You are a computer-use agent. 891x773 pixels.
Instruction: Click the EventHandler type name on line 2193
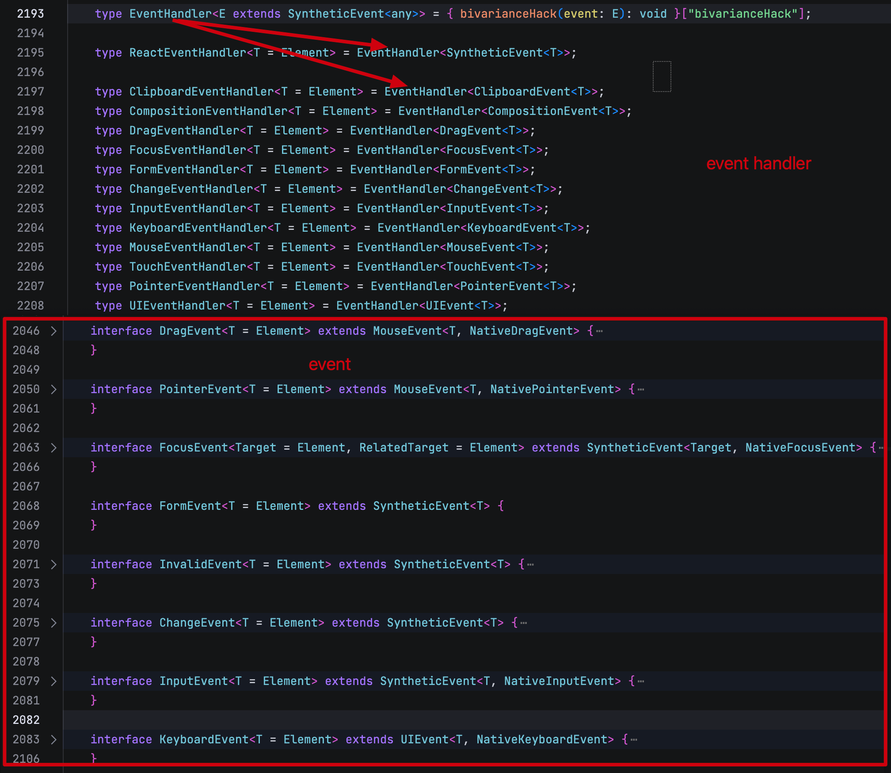point(170,14)
